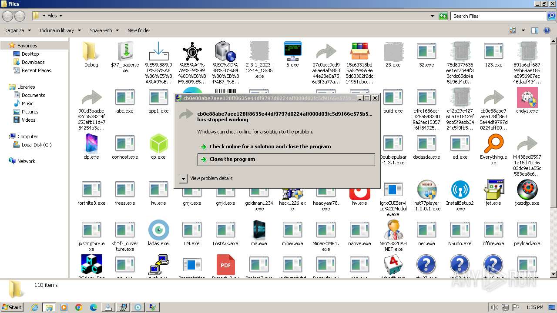The image size is (557, 313).
Task: Select the 6.exe console icon
Action: pyautogui.click(x=292, y=51)
